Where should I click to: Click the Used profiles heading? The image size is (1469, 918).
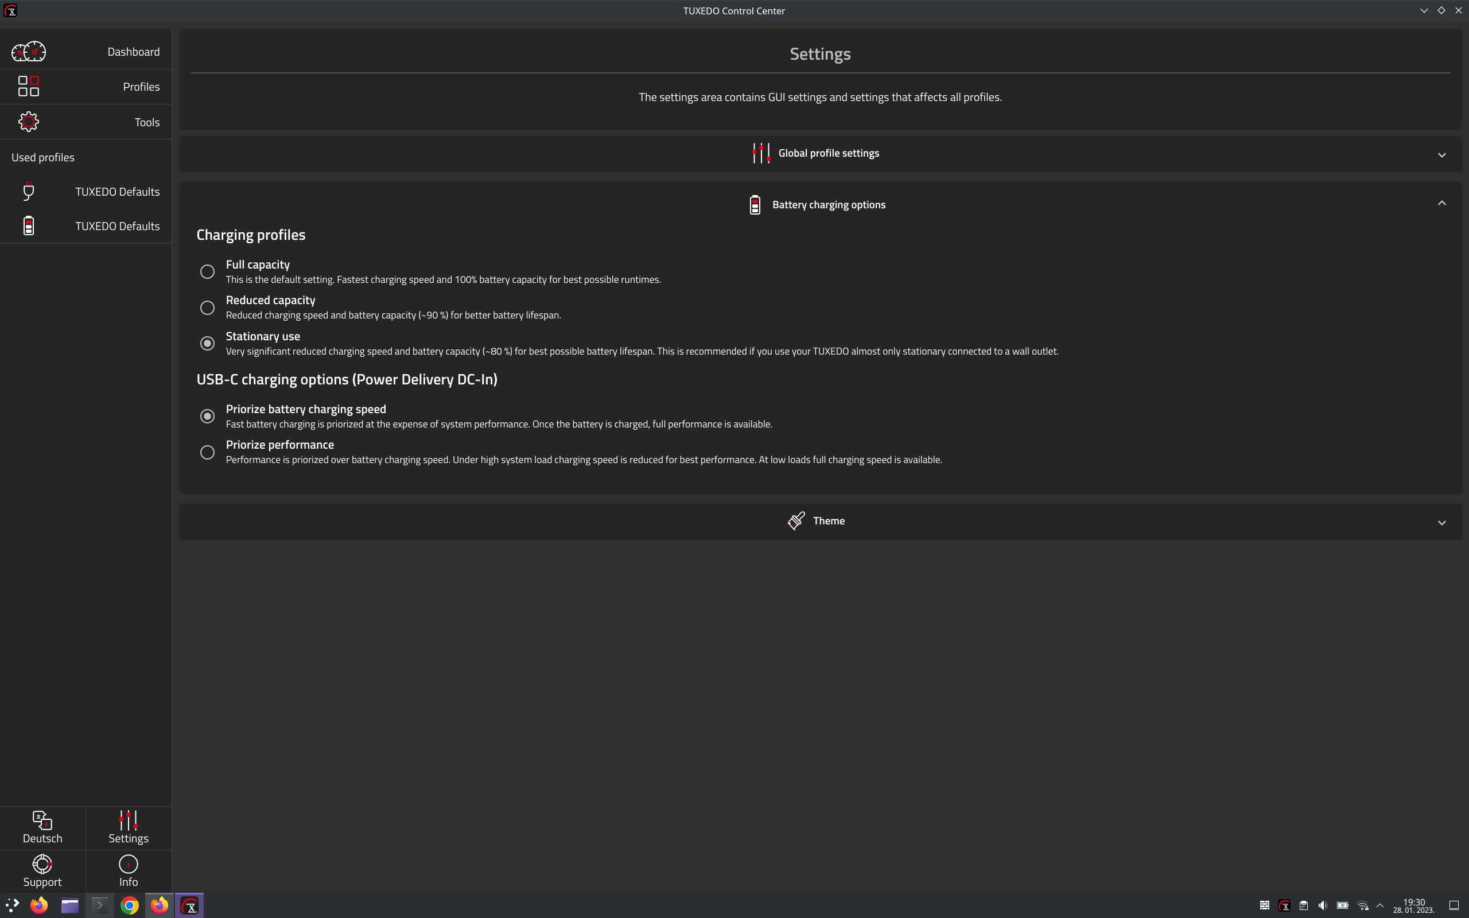(x=43, y=157)
